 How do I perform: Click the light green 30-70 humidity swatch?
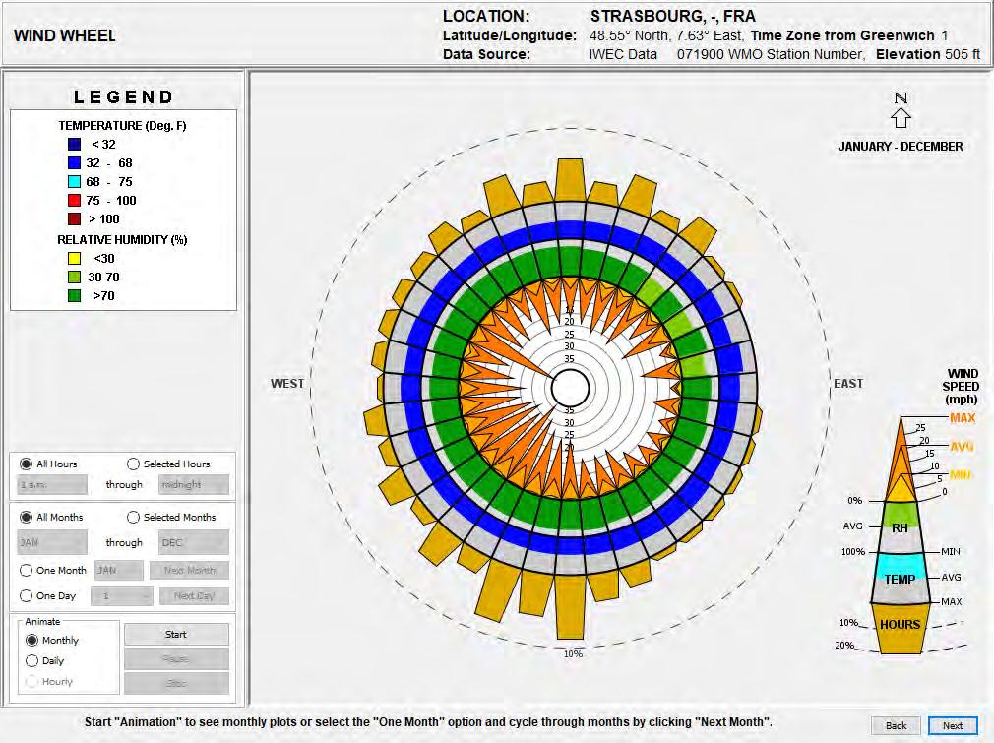74,278
